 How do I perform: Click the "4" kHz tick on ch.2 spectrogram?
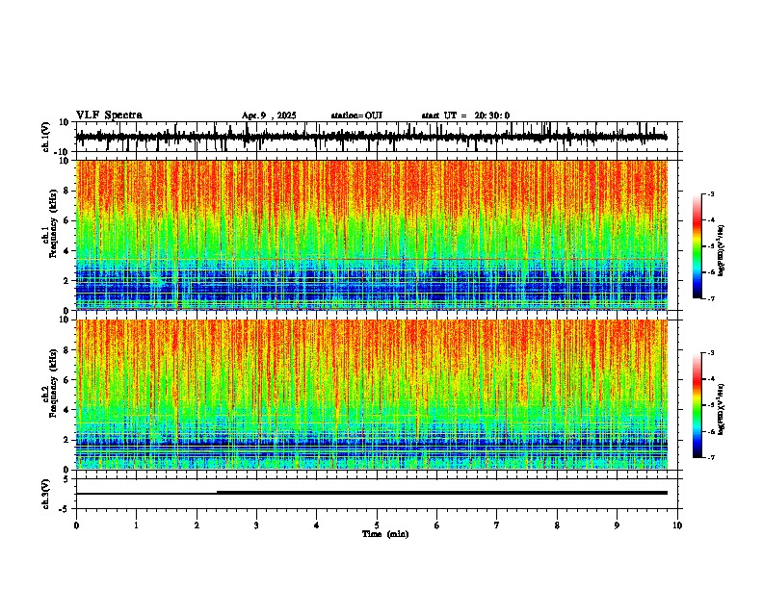click(66, 410)
